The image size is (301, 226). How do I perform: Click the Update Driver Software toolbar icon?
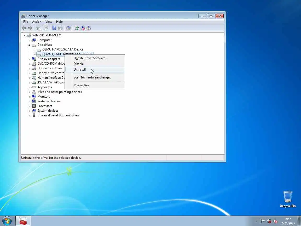(x=76, y=28)
